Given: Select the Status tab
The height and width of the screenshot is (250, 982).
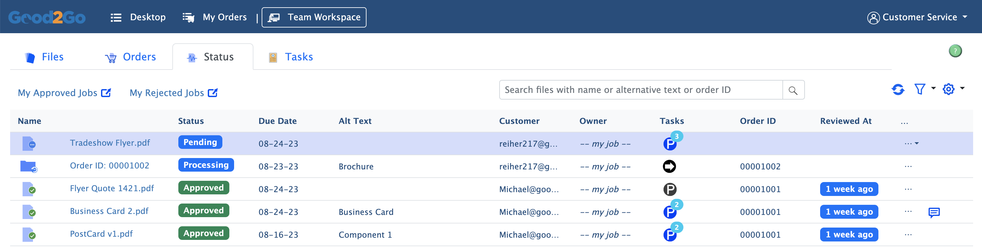Looking at the screenshot, I should point(213,57).
